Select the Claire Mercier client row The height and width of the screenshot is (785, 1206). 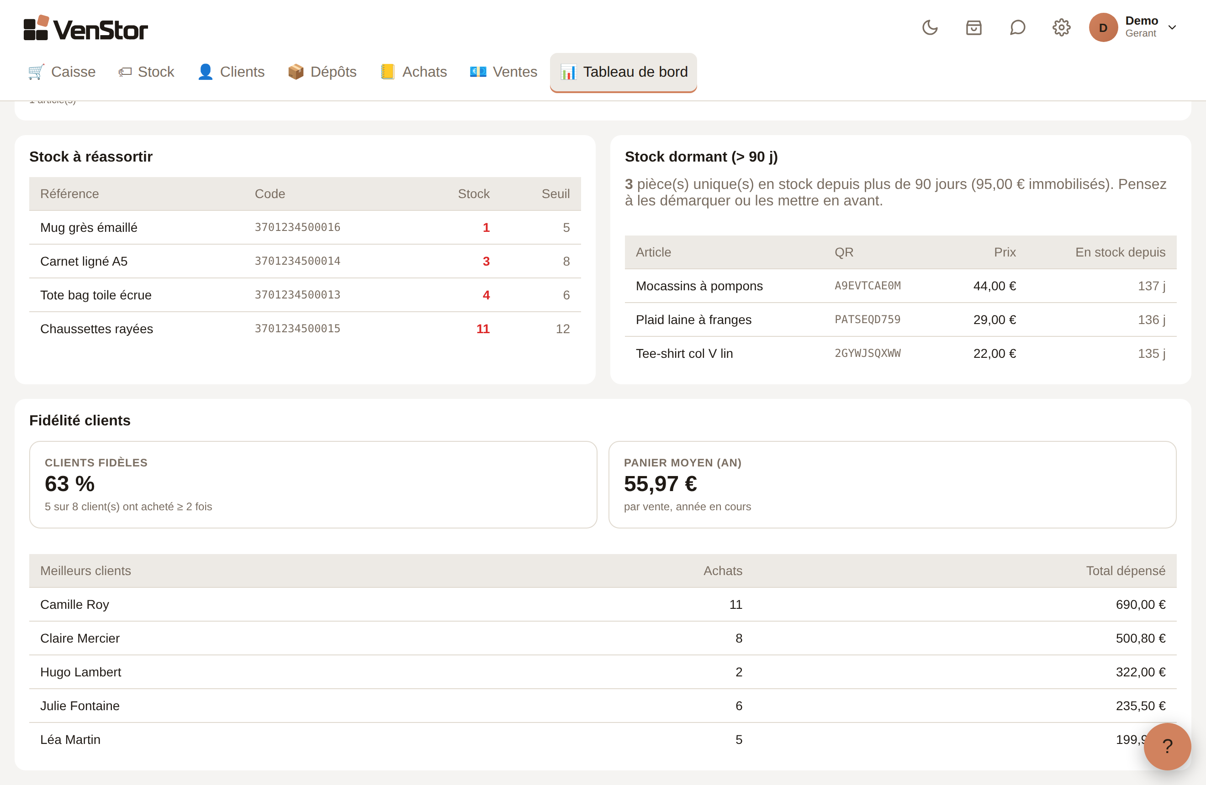pos(603,638)
